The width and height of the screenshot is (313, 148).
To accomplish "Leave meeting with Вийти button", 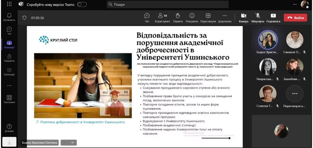I will pos(295,18).
